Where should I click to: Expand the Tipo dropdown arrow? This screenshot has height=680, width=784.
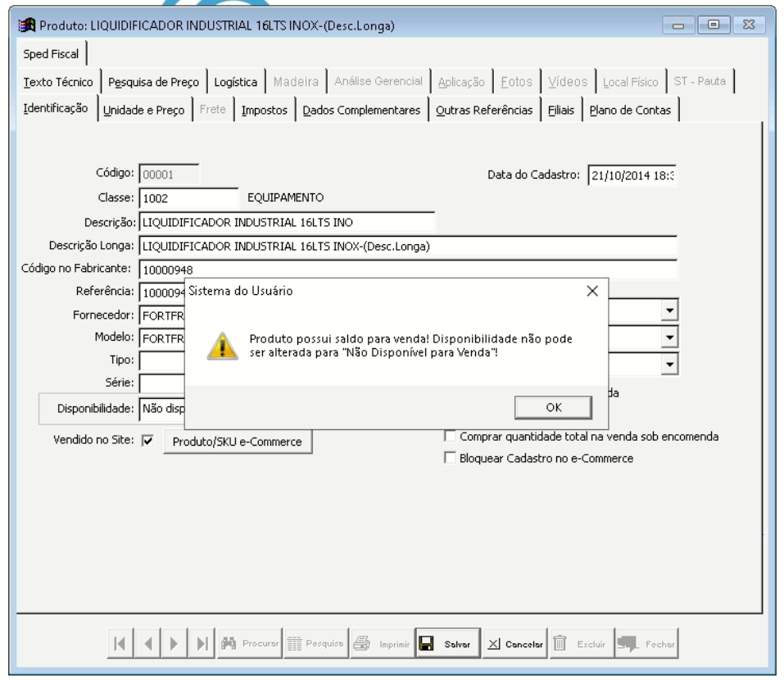coord(669,364)
